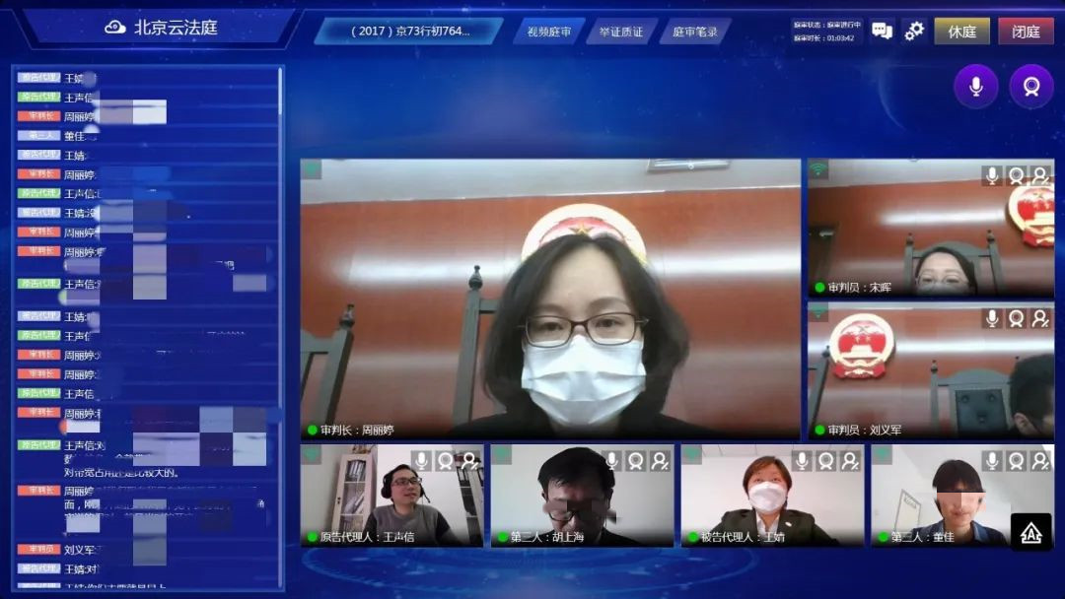Image resolution: width=1065 pixels, height=599 pixels.
Task: Switch to the 庭审笔录 tab
Action: tap(695, 32)
